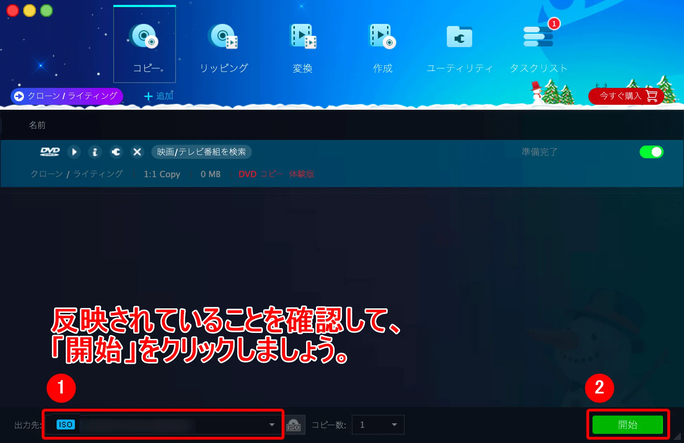Click the window corner grip handle
The image size is (684, 443).
[677, 437]
